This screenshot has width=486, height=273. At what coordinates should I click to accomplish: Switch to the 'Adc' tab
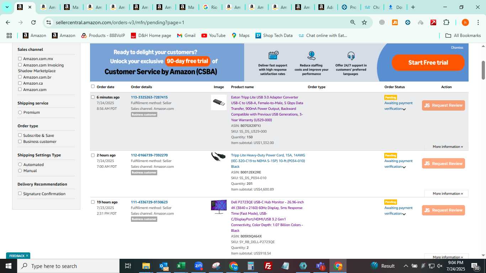click(326, 7)
